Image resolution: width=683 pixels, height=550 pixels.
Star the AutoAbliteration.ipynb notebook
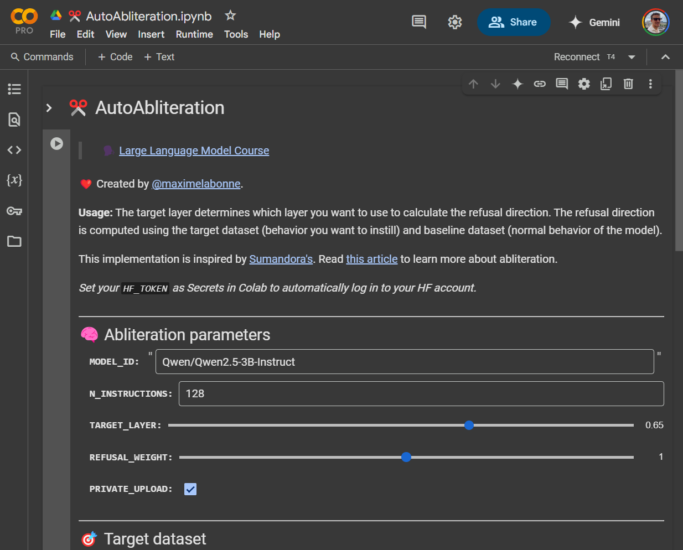[230, 15]
